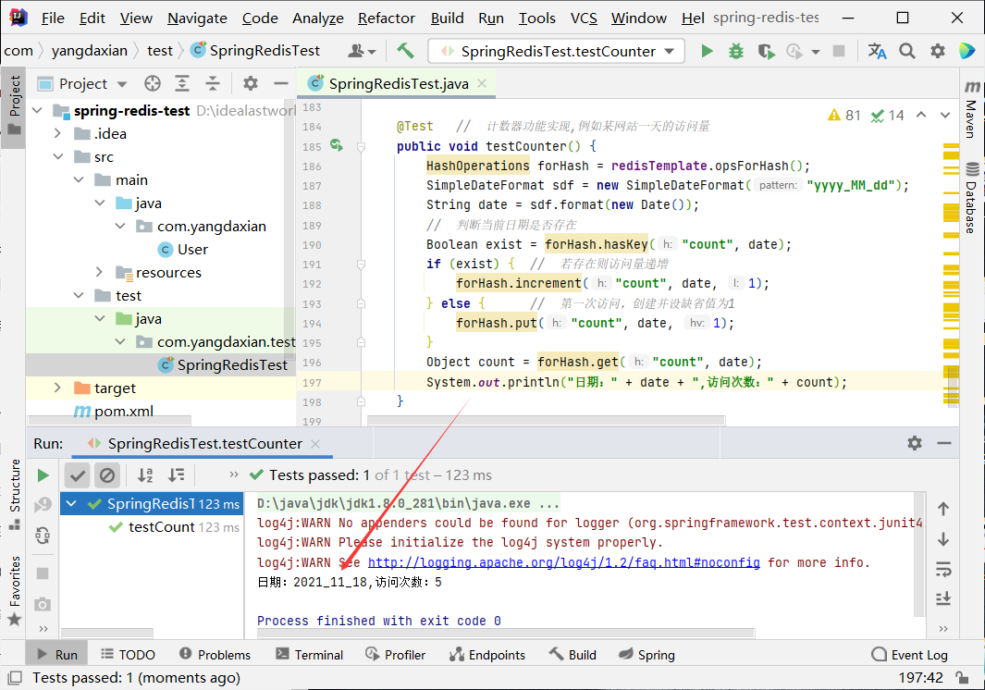Jump to next console occurrence with down arrow
Screen dimensions: 985x690
tap(943, 539)
